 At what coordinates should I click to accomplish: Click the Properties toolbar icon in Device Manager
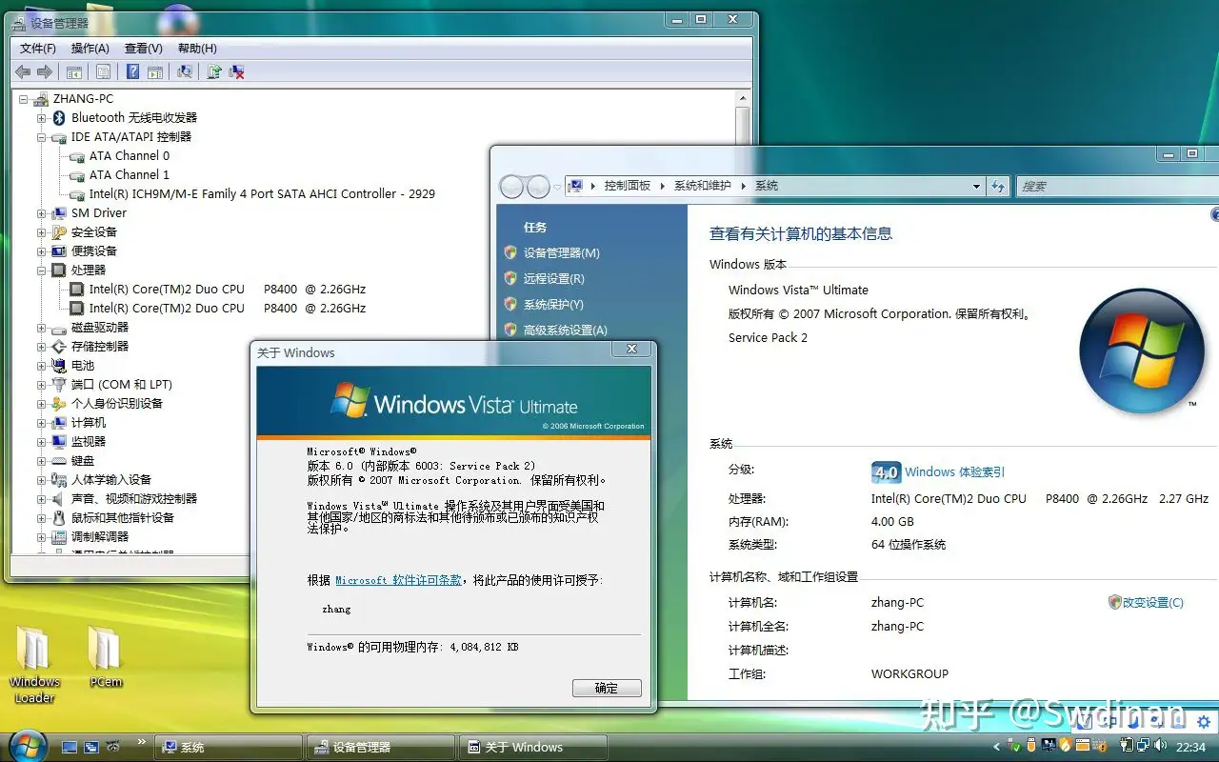(x=103, y=71)
